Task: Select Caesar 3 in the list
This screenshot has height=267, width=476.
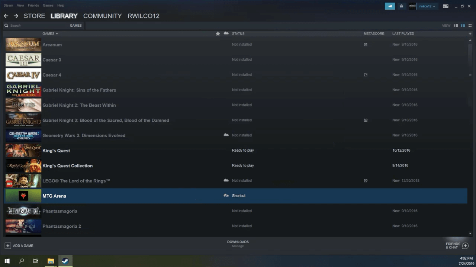Action: [x=235, y=60]
